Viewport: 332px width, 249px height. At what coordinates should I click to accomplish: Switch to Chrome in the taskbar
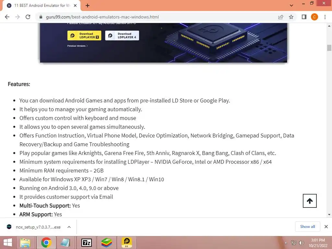pos(46,243)
